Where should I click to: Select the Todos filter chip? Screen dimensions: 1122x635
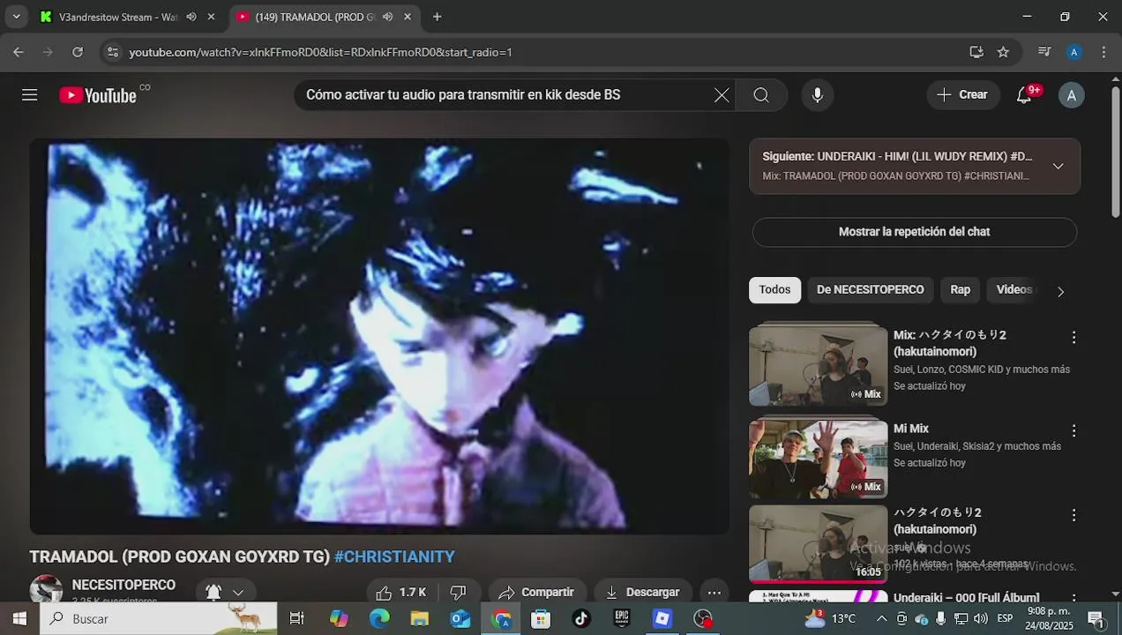click(774, 290)
